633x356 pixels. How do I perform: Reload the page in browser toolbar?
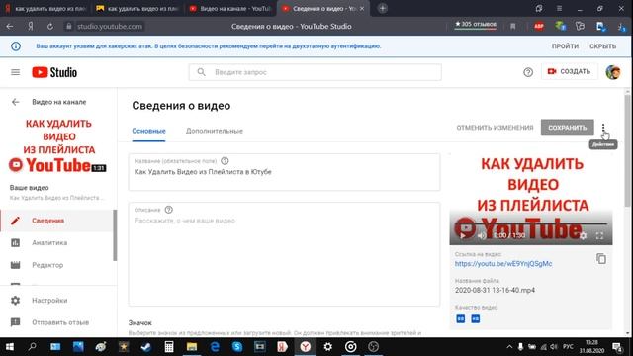50,27
